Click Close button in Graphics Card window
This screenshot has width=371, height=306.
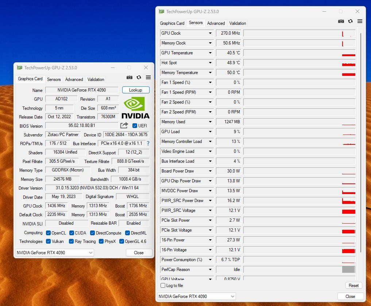click(139, 252)
